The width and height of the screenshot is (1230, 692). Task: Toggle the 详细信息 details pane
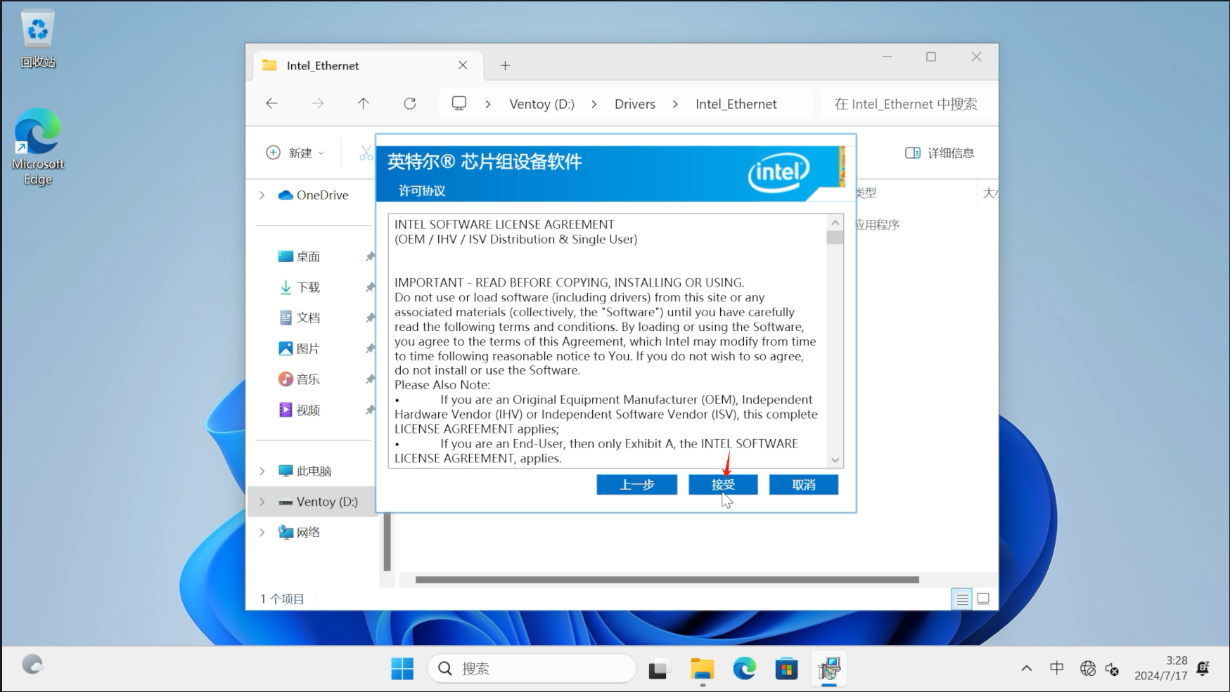coord(940,152)
